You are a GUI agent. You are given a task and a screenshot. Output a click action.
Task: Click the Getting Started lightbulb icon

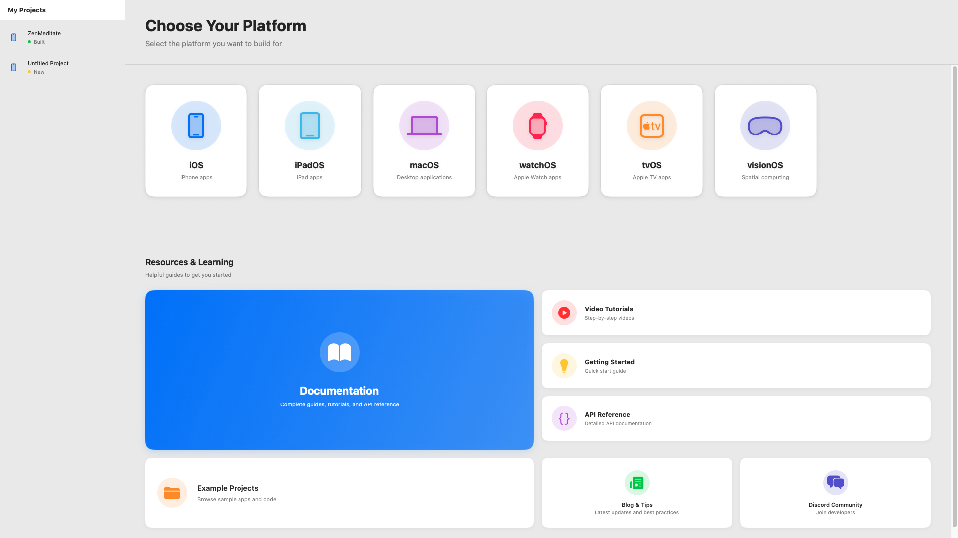[x=564, y=366]
